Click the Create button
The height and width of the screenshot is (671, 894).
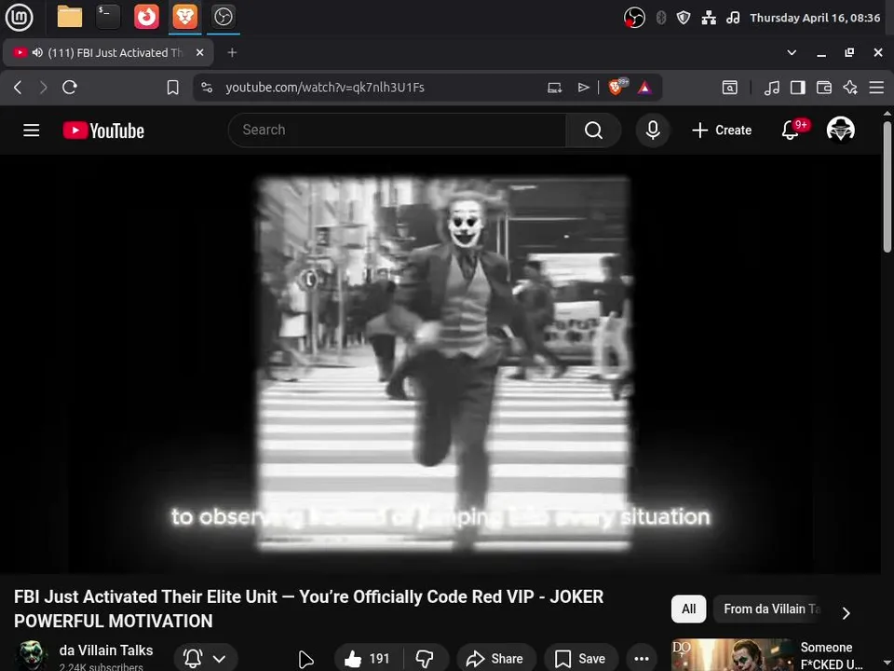coord(722,130)
